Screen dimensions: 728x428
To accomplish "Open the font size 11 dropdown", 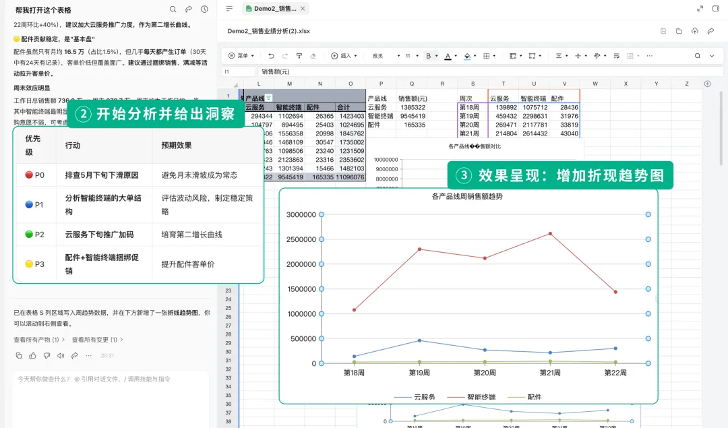I will (x=412, y=56).
